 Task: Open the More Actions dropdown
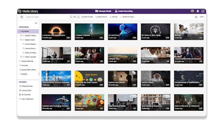(128, 17)
